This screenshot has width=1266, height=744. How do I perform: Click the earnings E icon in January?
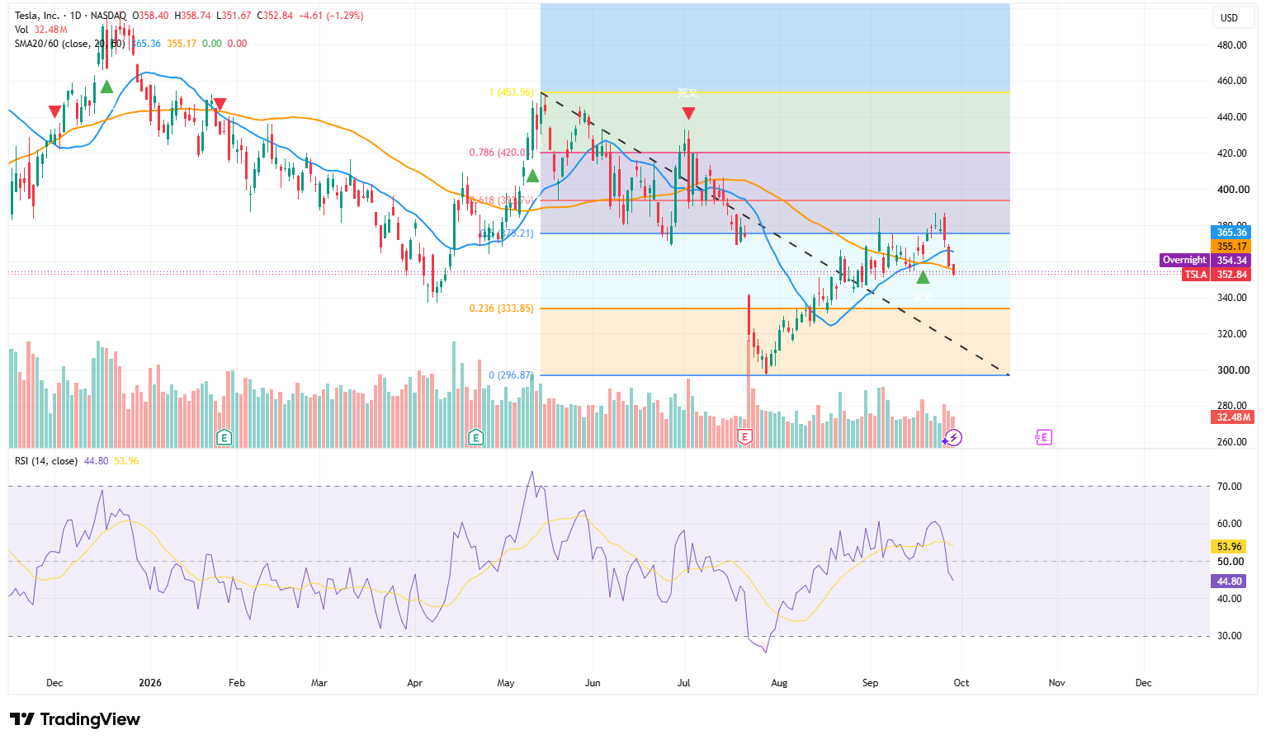224,437
